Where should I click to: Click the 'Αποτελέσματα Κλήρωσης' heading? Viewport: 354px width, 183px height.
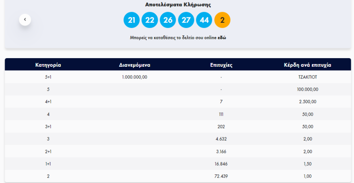pos(178,5)
